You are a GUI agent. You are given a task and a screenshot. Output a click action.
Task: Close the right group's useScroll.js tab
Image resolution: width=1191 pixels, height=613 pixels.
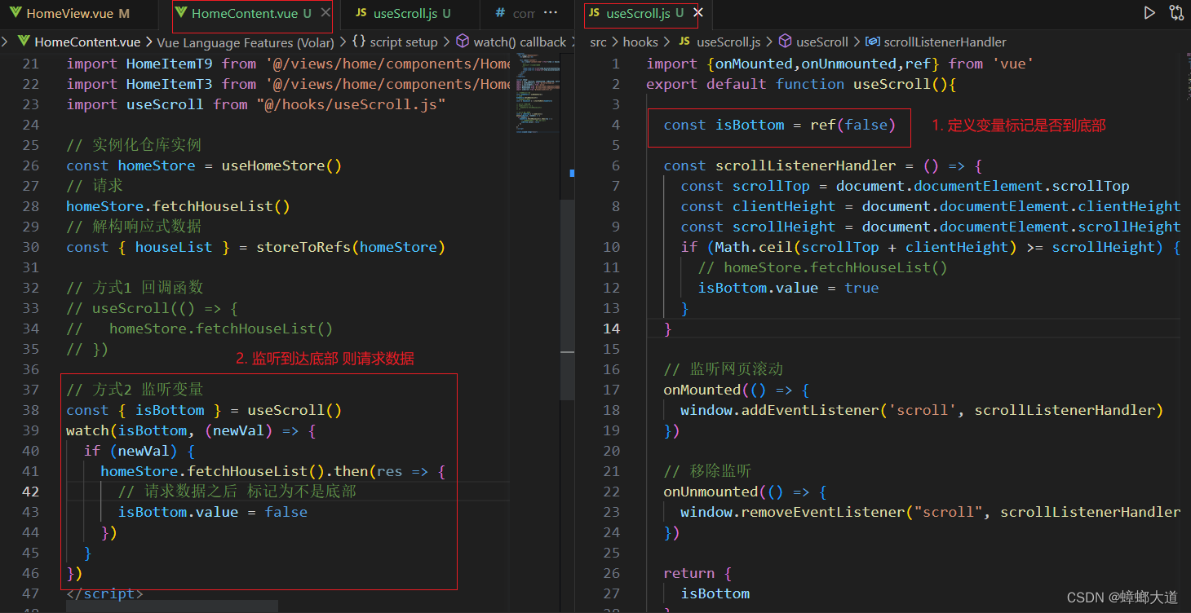pyautogui.click(x=698, y=14)
